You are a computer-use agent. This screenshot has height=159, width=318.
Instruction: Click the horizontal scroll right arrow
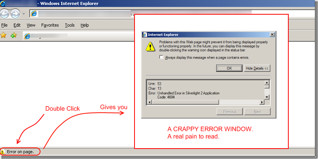click(262, 102)
